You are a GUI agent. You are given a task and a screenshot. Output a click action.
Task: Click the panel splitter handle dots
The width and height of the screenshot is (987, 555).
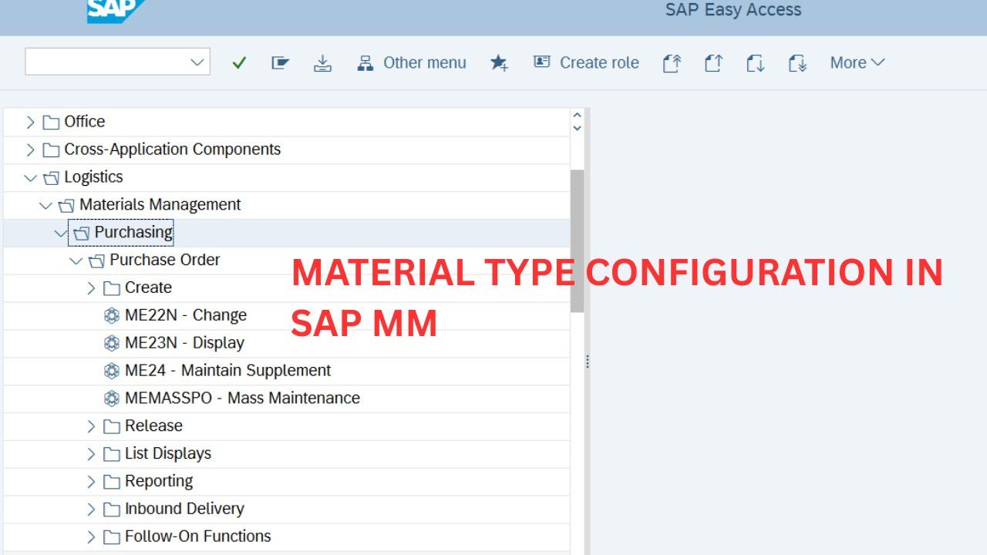(x=588, y=362)
